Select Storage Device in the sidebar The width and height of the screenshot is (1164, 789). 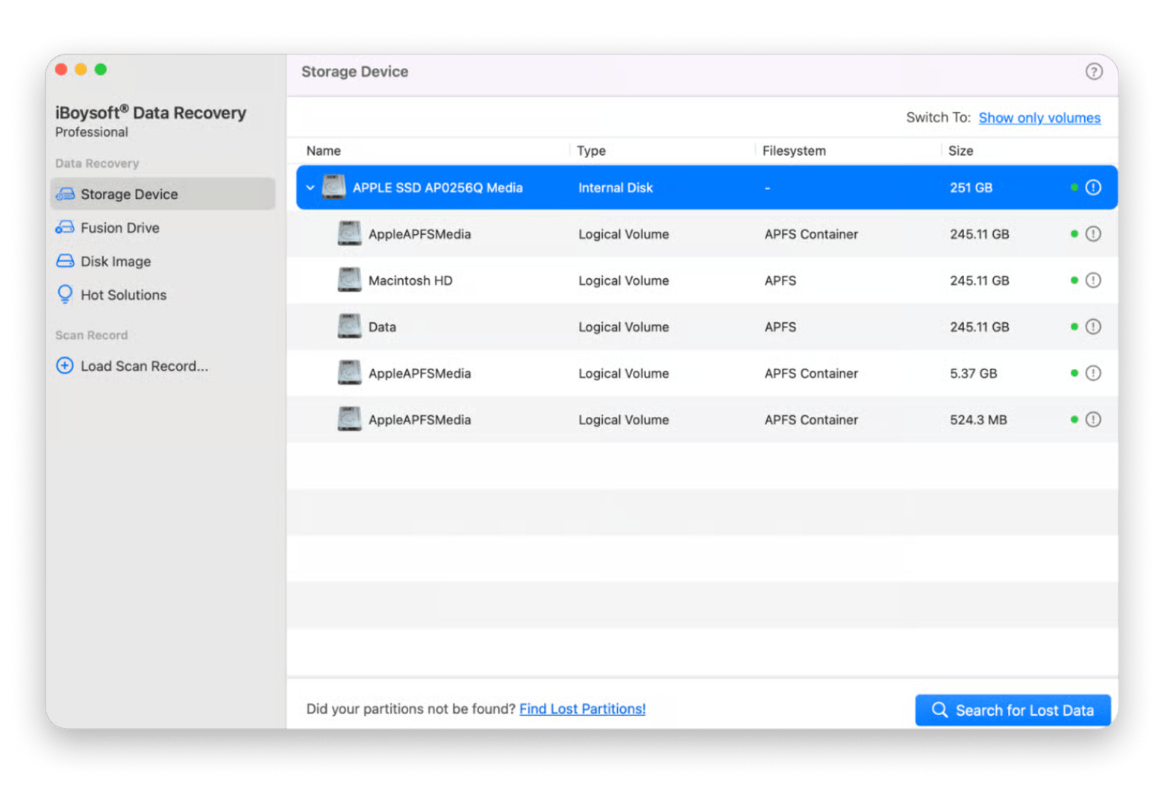[x=163, y=194]
